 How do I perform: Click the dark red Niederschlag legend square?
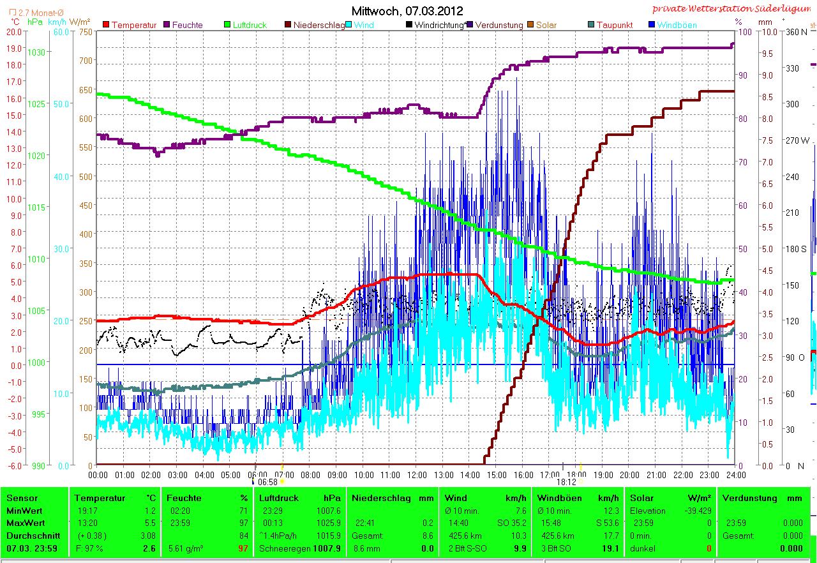click(x=287, y=25)
